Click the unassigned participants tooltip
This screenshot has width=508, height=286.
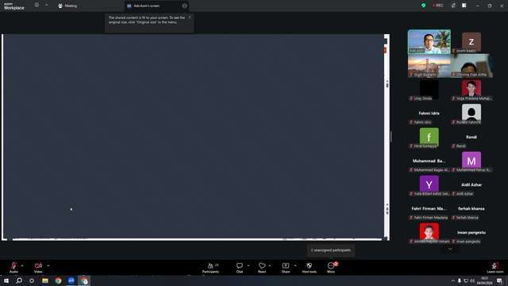click(331, 250)
